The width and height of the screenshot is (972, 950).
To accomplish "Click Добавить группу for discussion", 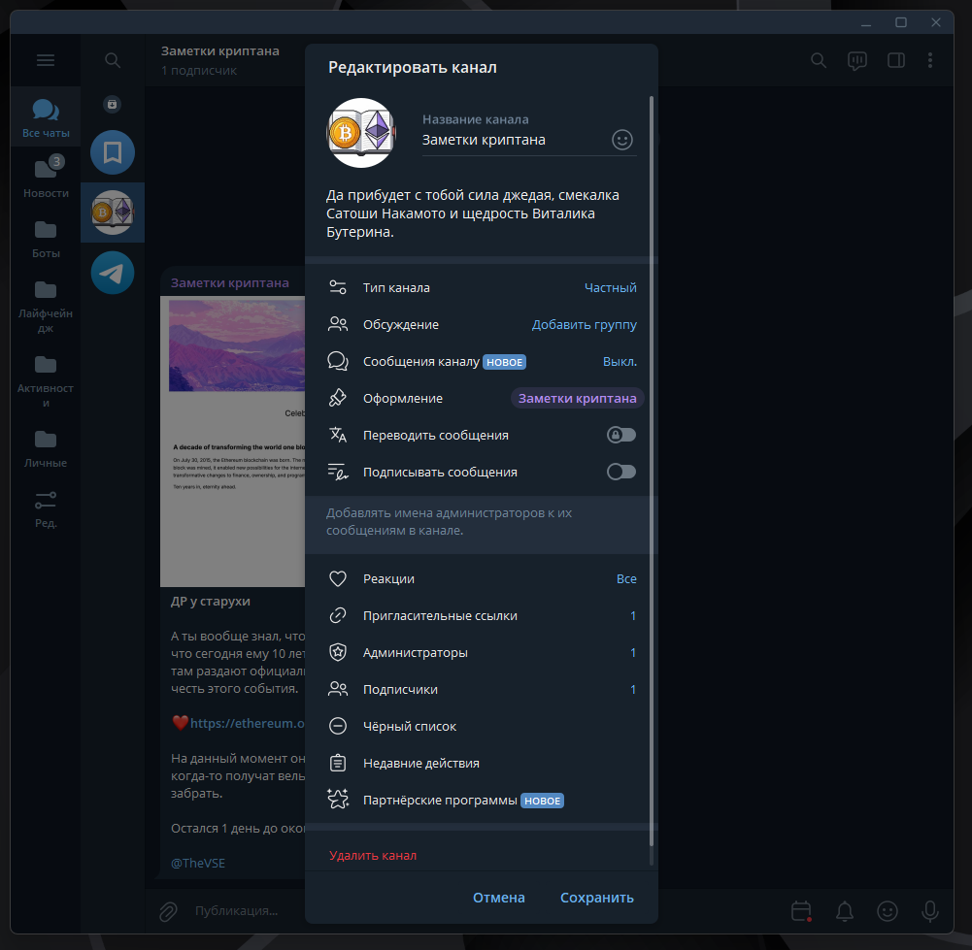I will 584,325.
